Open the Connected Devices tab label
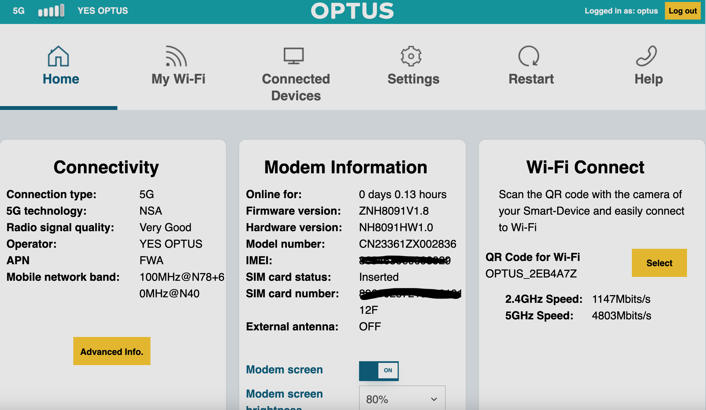 pos(296,87)
